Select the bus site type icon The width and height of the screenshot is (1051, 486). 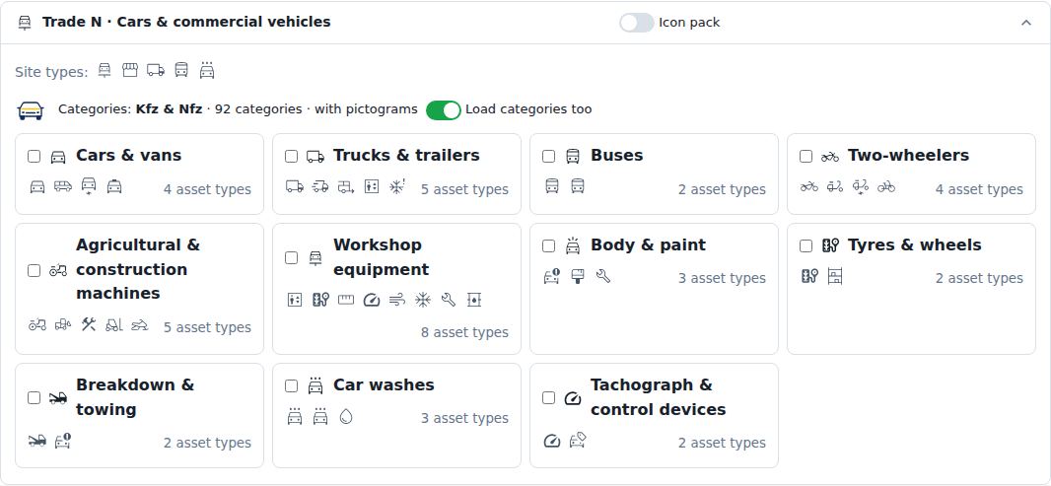pyautogui.click(x=181, y=70)
